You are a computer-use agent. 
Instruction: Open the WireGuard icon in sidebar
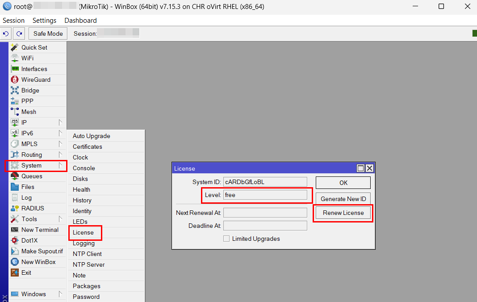pyautogui.click(x=15, y=80)
